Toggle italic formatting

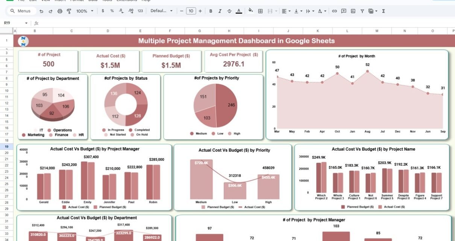pos(220,11)
